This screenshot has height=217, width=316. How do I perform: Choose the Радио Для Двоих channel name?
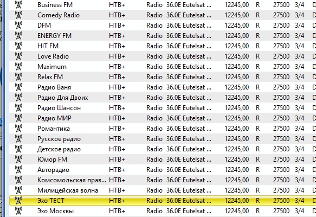click(63, 98)
